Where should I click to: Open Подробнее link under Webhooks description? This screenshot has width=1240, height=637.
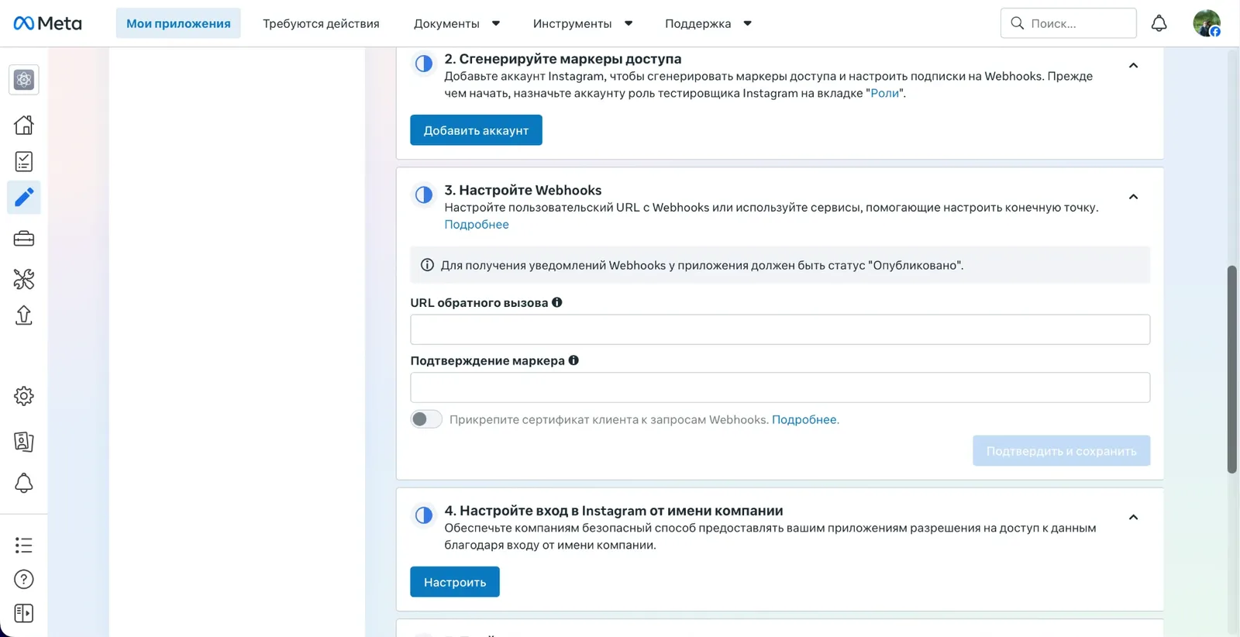[x=477, y=224]
